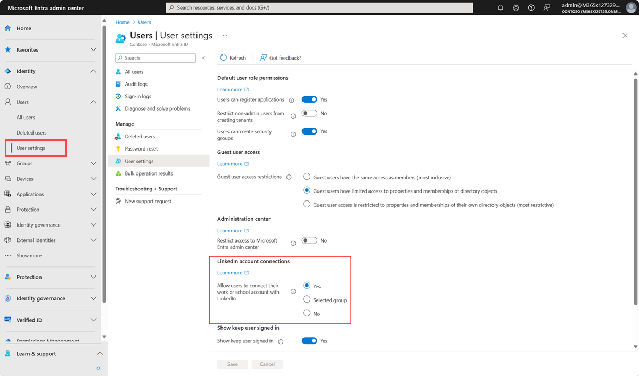Toggle Show keep user signed in switch

[x=309, y=341]
